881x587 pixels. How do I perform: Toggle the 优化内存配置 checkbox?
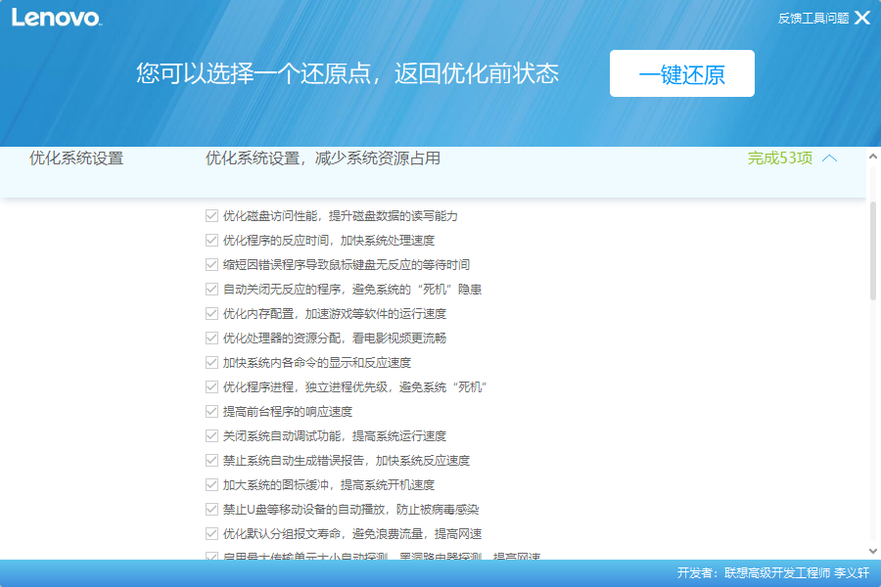(209, 313)
